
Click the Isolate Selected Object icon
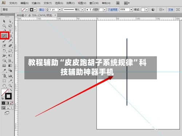pyautogui.click(x=178, y=10)
